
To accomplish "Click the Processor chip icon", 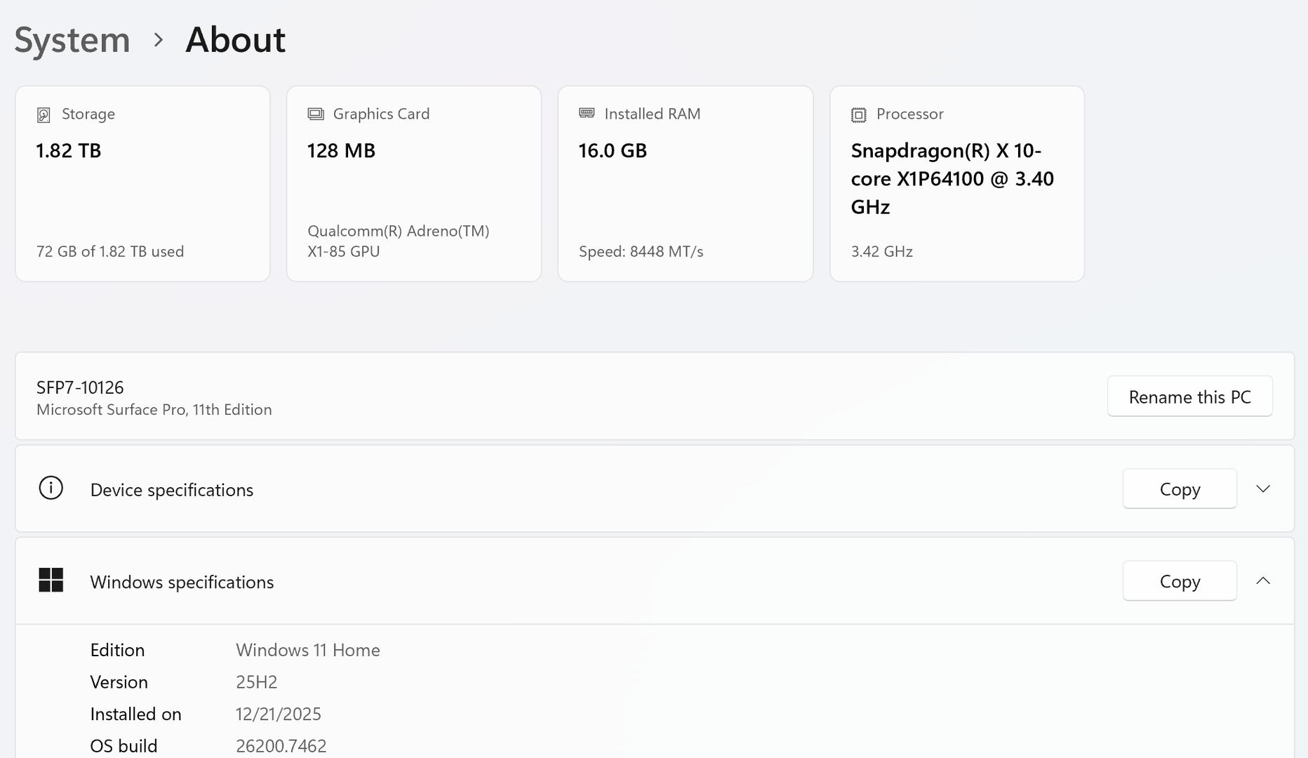I will coord(858,114).
